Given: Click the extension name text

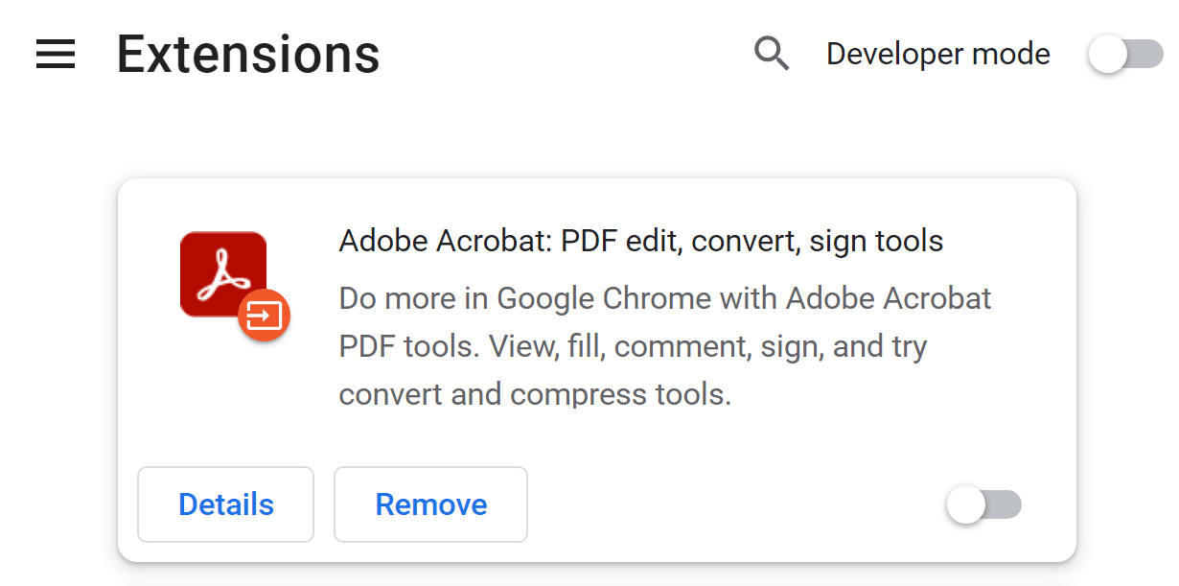Looking at the screenshot, I should point(640,241).
